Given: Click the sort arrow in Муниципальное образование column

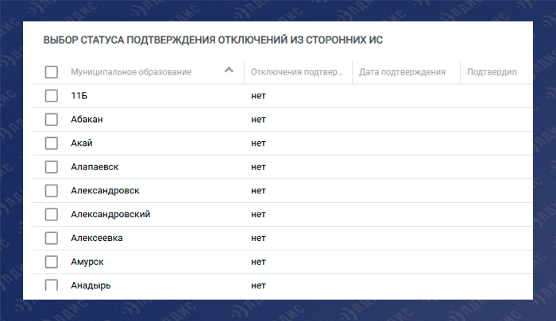Looking at the screenshot, I should point(229,70).
